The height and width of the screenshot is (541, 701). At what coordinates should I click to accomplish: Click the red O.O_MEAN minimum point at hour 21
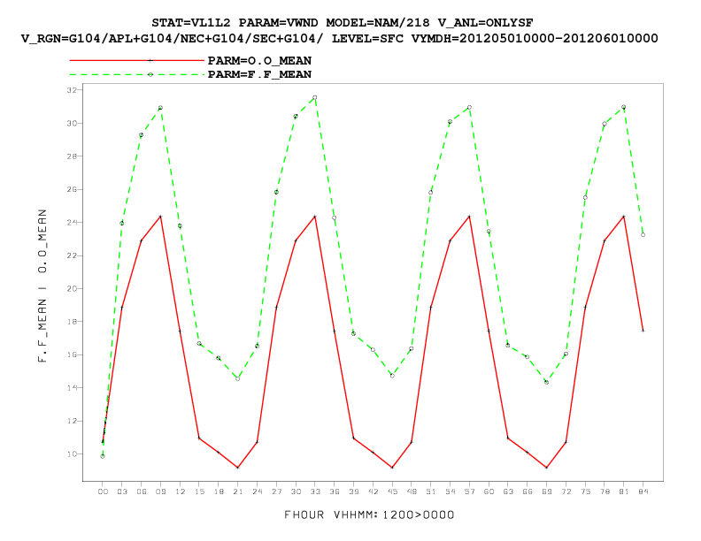pos(238,468)
